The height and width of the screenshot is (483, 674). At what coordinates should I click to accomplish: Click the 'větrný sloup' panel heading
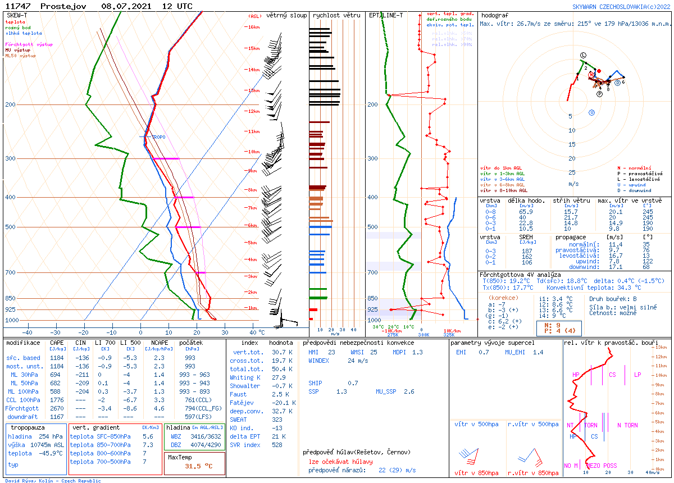click(x=287, y=15)
